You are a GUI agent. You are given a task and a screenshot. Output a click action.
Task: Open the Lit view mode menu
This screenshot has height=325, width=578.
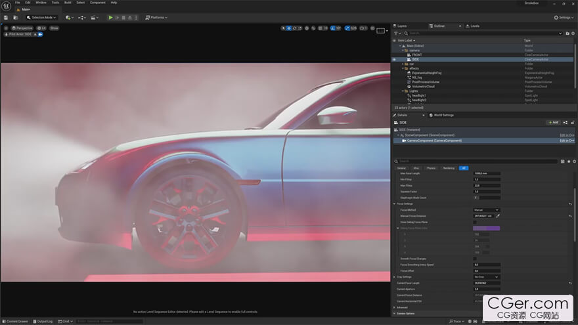(41, 28)
